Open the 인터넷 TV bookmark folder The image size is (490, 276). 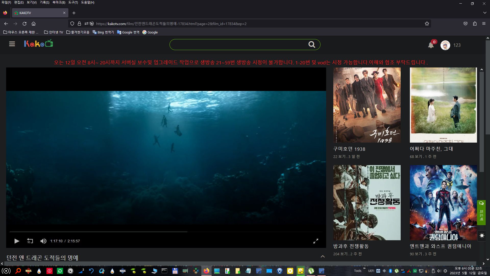pos(53,32)
